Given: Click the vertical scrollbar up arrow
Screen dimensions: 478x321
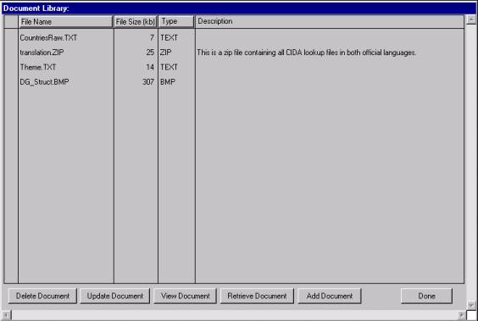Looking at the screenshot, I should point(471,19).
